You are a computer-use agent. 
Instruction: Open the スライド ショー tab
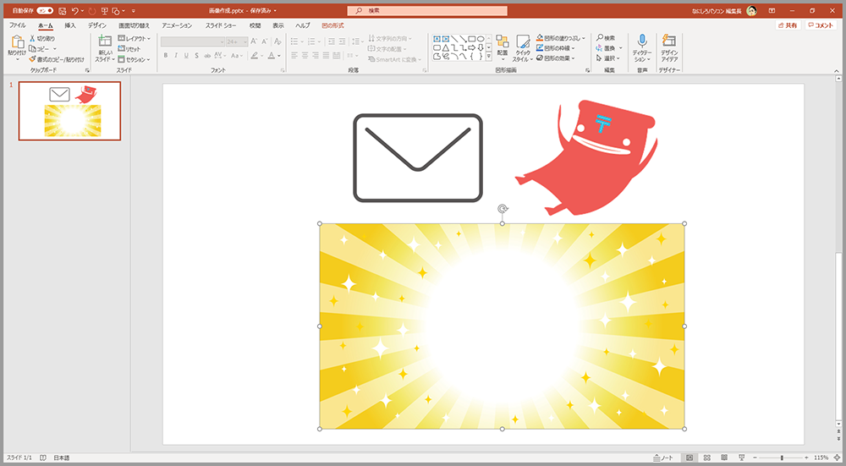point(221,25)
